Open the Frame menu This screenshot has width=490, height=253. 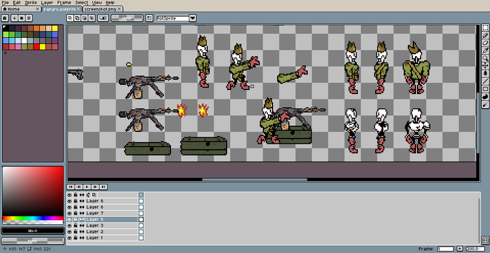[64, 3]
